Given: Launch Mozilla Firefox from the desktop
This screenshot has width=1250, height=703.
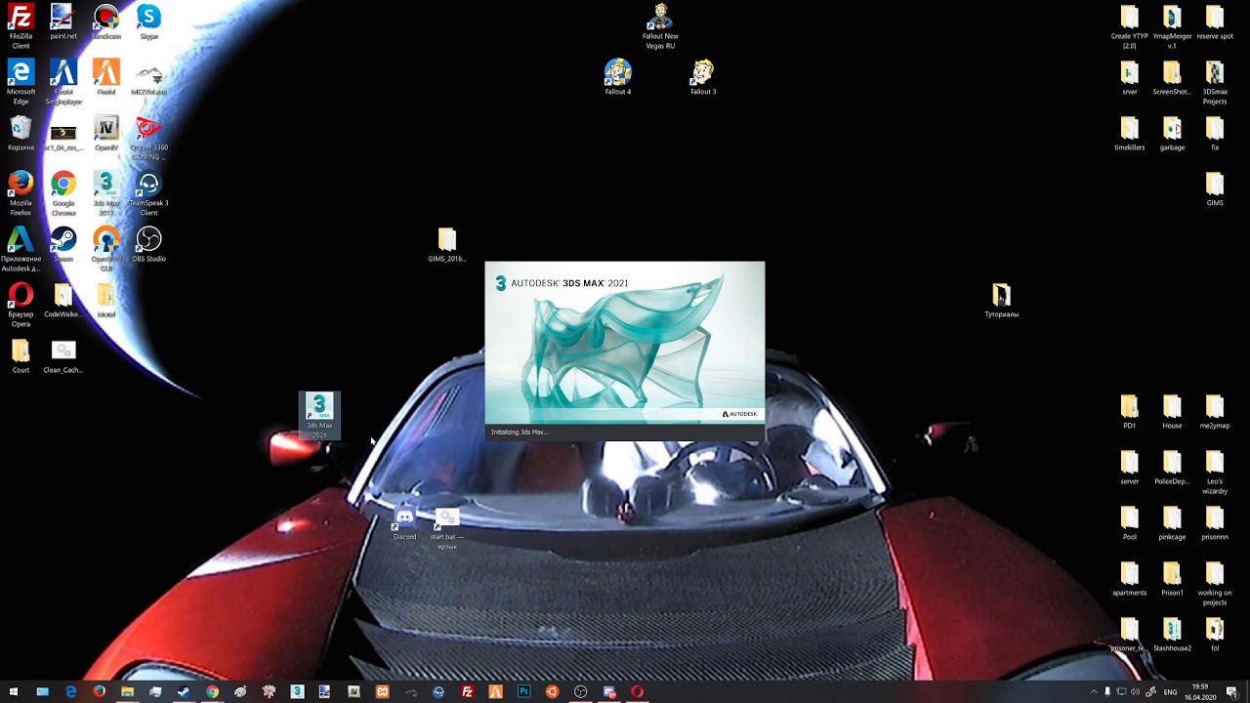Looking at the screenshot, I should click(21, 193).
